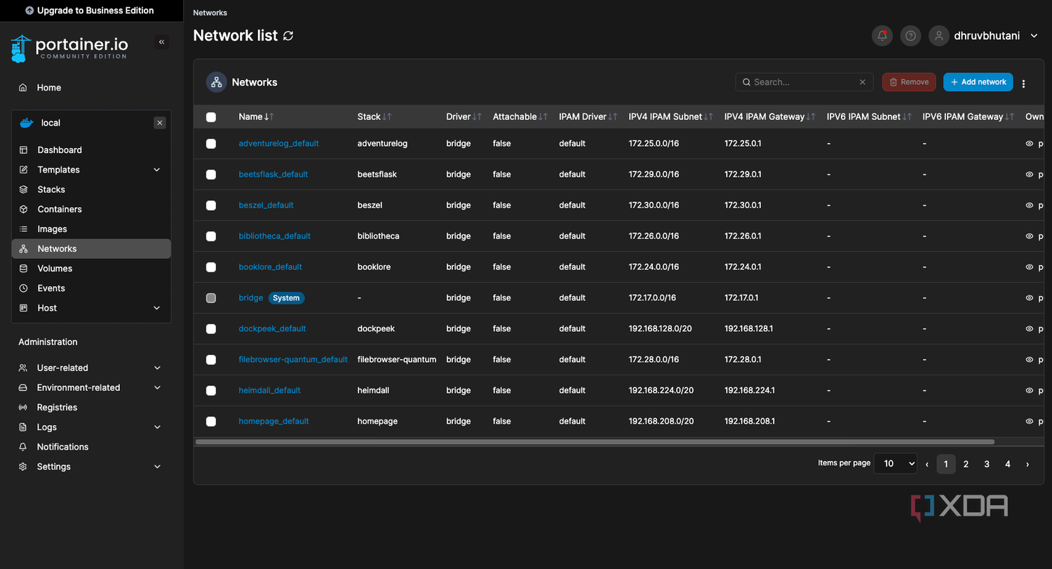
Task: Check the dockpeek_default row checkbox
Action: coord(211,329)
